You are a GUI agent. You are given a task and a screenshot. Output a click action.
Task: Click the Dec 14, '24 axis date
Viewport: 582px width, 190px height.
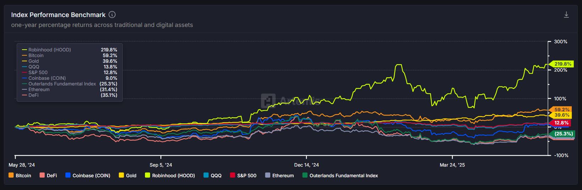point(306,165)
